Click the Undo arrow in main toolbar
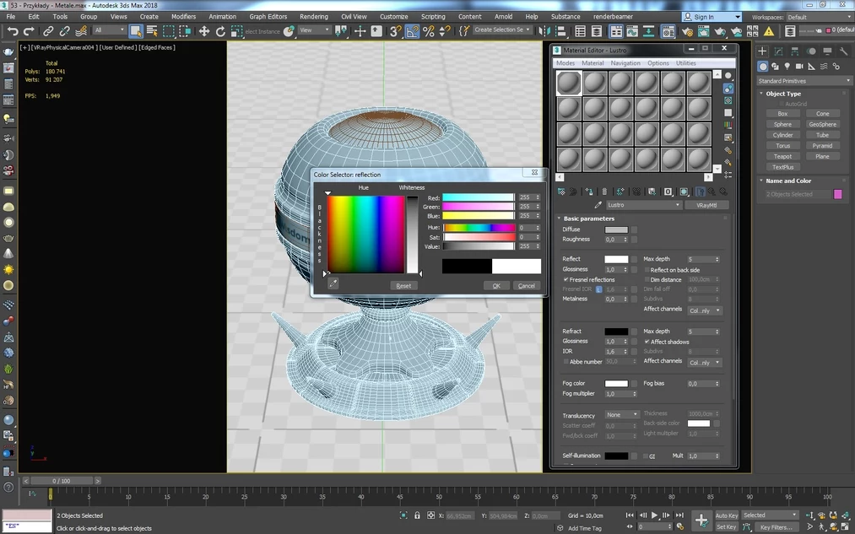855x534 pixels. pyautogui.click(x=13, y=31)
